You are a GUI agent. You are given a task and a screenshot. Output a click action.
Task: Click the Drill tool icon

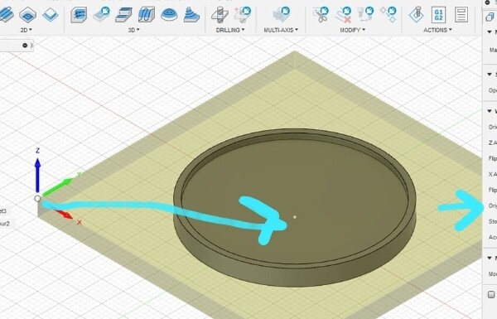pos(220,15)
